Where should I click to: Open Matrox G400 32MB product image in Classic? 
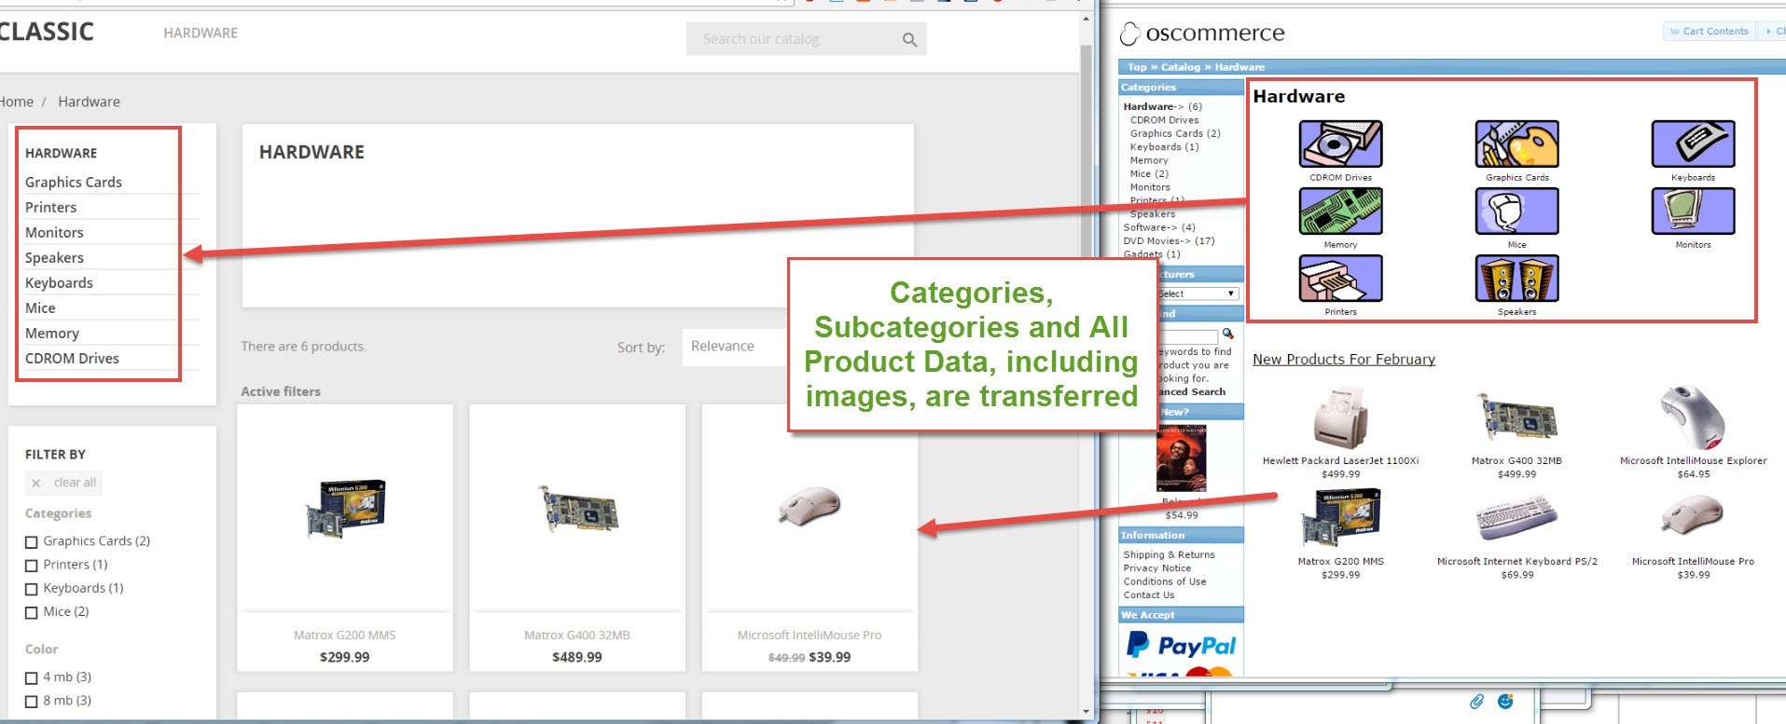tap(577, 509)
